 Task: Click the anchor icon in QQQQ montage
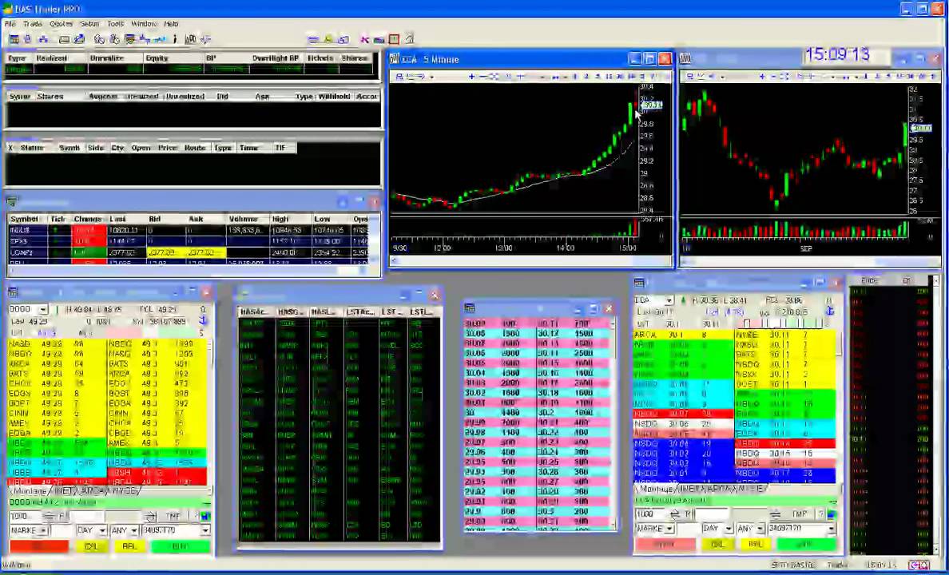pyautogui.click(x=204, y=320)
